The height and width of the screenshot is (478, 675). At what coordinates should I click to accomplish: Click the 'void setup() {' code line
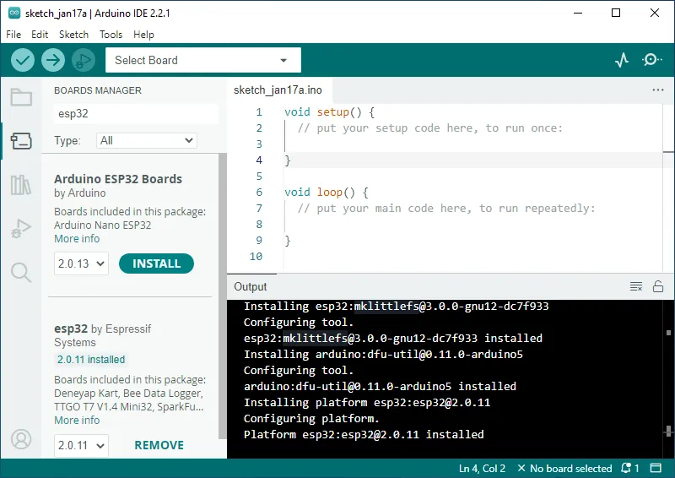330,112
